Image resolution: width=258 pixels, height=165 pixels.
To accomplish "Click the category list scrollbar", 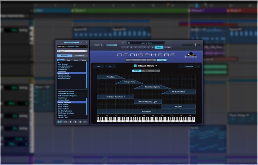I will [87, 75].
